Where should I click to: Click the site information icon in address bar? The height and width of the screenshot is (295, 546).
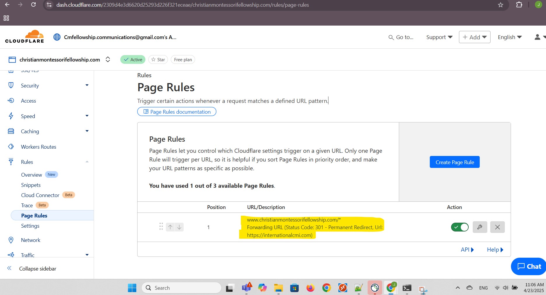tap(49, 5)
